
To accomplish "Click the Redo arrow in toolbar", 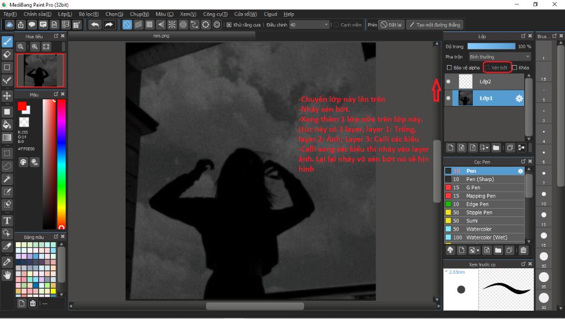I will pos(109,25).
